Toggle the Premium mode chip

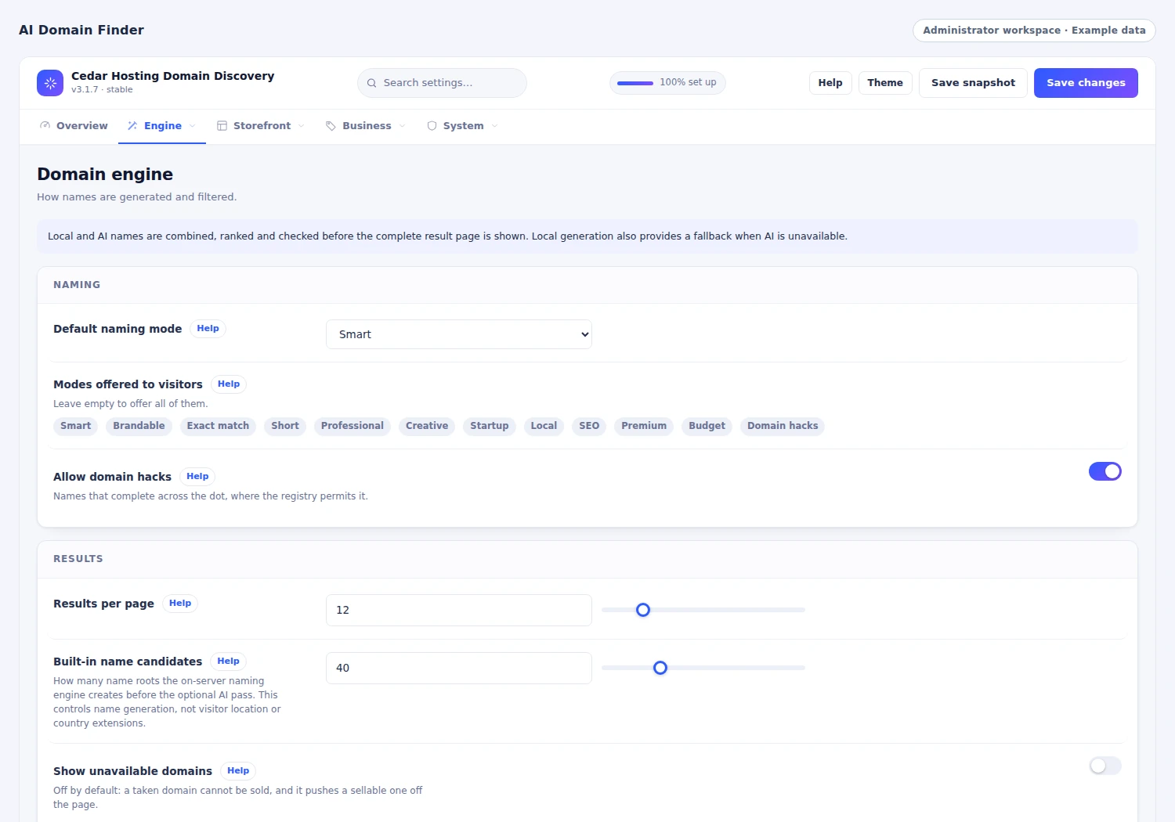644,426
